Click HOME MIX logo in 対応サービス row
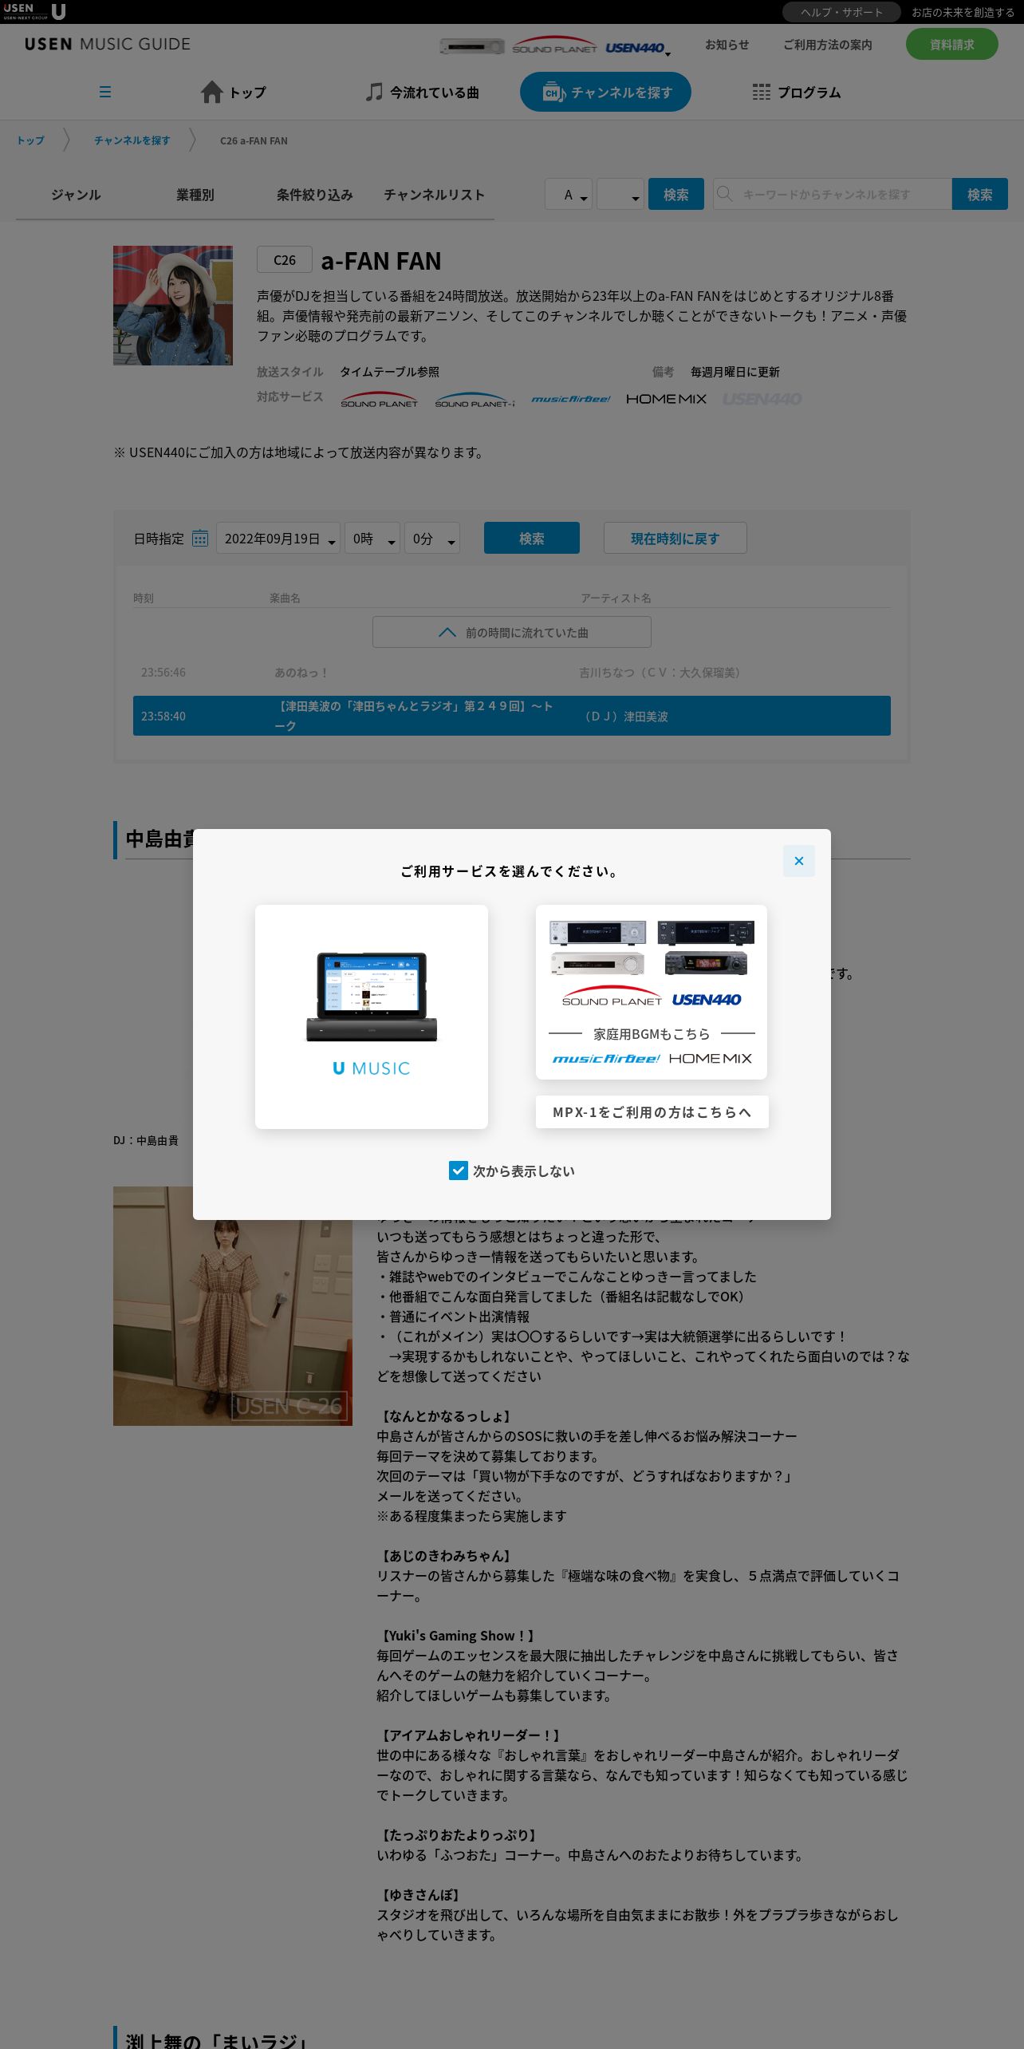 point(666,399)
